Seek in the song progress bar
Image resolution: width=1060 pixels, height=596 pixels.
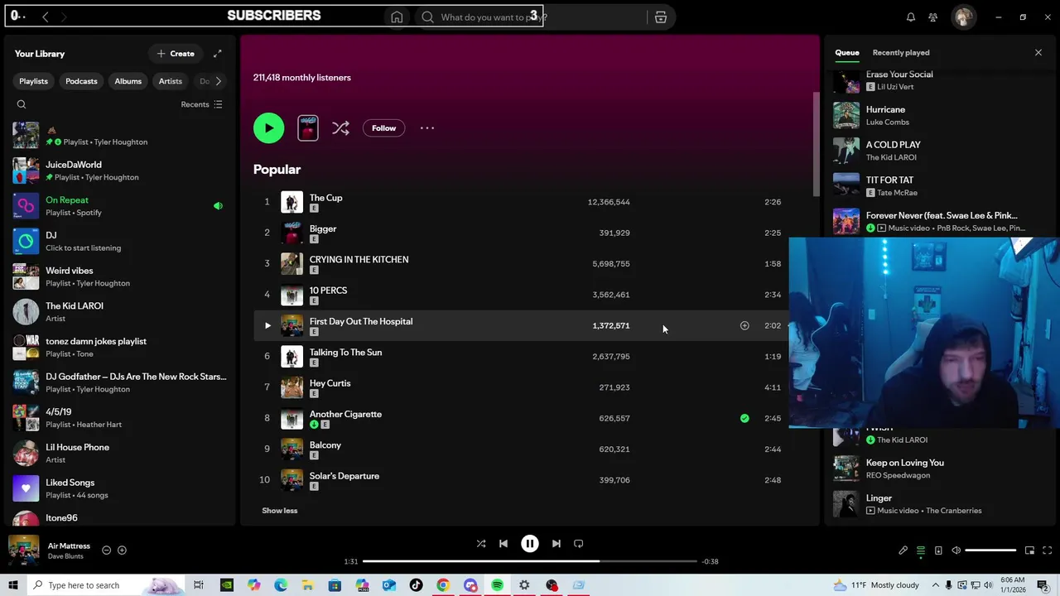pos(530,561)
